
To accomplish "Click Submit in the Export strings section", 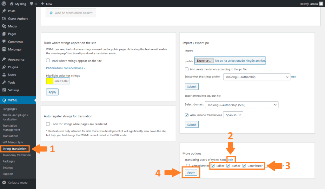I will (192, 125).
